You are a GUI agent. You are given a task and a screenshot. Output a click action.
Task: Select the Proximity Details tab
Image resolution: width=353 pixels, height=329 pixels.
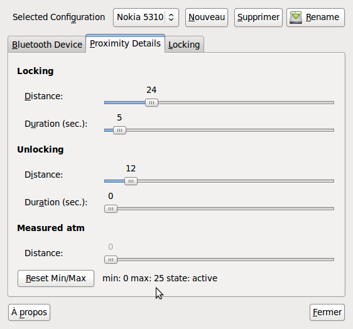(125, 43)
